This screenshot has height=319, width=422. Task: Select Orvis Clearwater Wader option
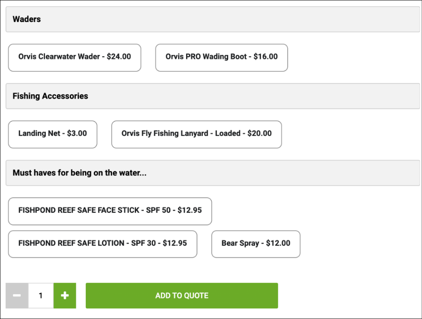pyautogui.click(x=75, y=58)
